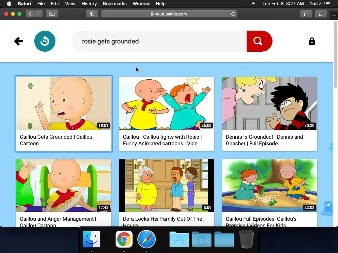
Task: Open Finder from the Dock
Action: tap(91, 239)
